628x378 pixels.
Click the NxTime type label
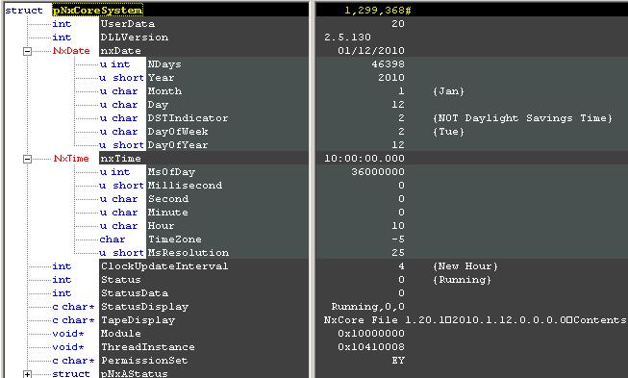tap(71, 158)
